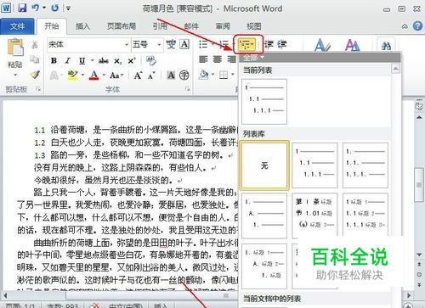Select the 无 (none) list option

(264, 165)
